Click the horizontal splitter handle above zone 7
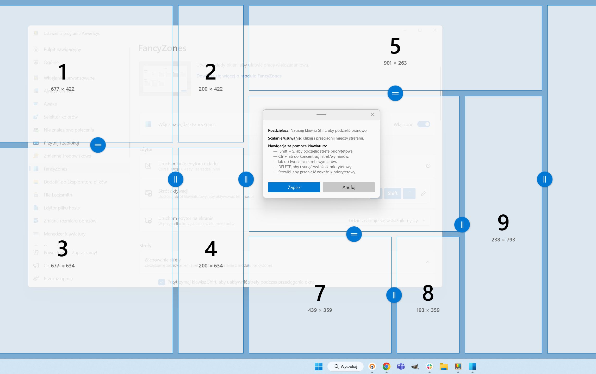Viewport: 596px width, 374px height. pyautogui.click(x=354, y=234)
